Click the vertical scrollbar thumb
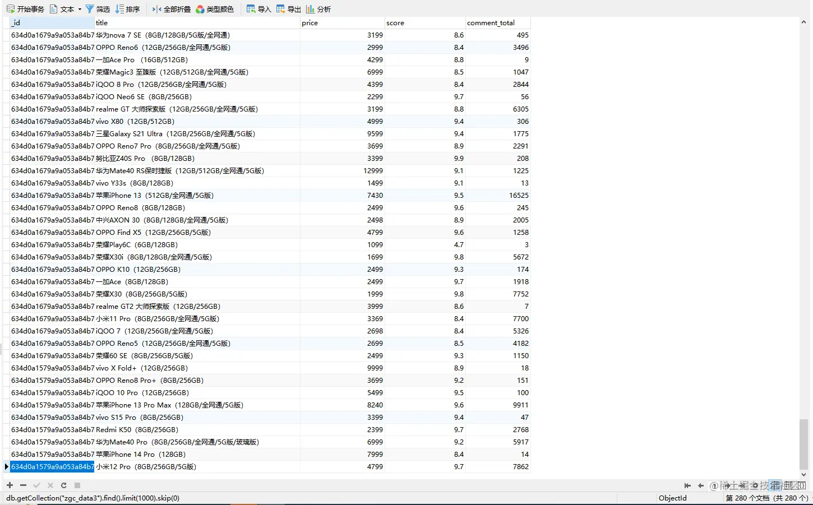The width and height of the screenshot is (813, 505). click(803, 444)
